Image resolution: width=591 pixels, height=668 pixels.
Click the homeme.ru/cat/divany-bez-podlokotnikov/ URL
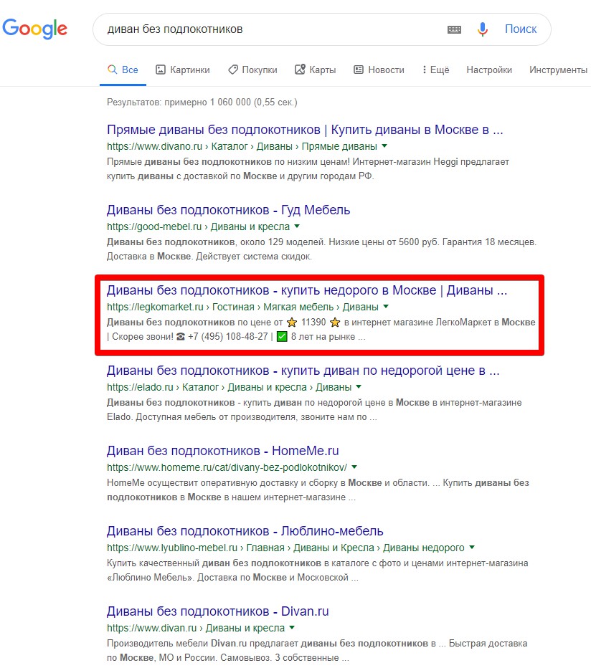(x=227, y=467)
